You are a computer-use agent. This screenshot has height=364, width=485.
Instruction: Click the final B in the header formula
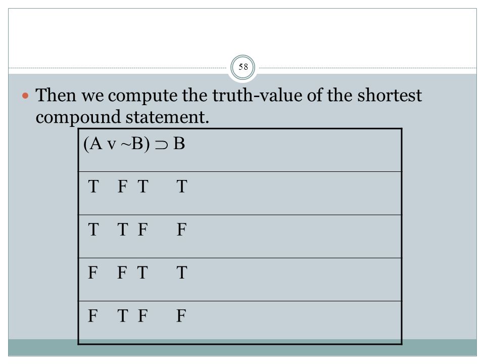pos(179,144)
